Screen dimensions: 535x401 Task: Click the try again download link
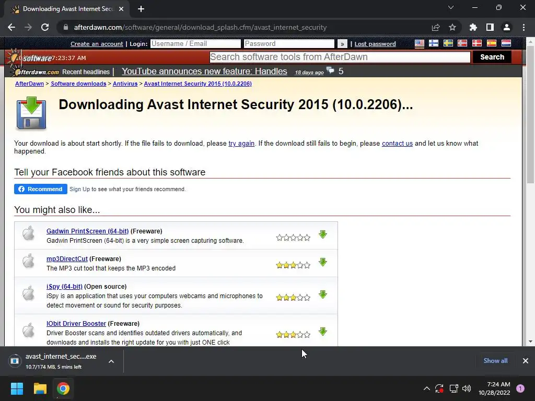(x=241, y=144)
